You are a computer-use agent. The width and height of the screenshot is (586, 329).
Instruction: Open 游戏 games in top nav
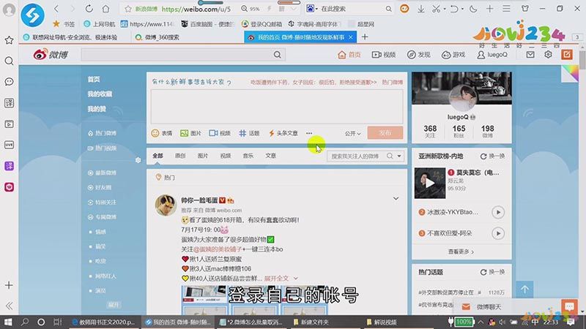pos(453,55)
